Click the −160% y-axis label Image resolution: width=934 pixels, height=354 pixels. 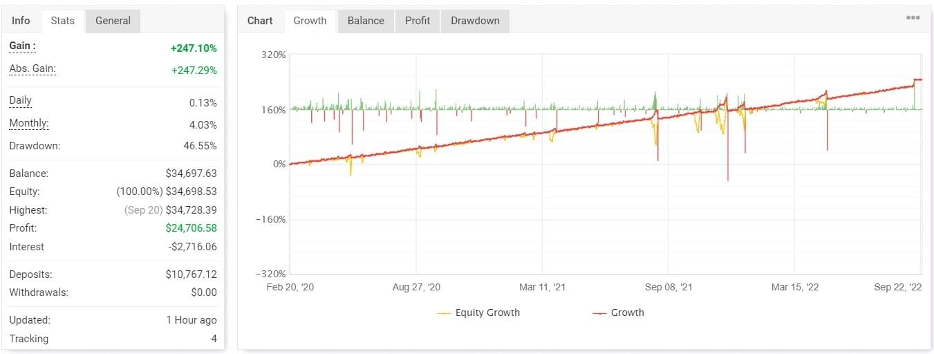coord(270,219)
